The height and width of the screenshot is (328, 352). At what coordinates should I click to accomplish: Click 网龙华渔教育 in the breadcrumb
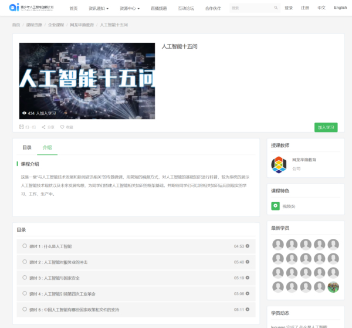pyautogui.click(x=82, y=25)
